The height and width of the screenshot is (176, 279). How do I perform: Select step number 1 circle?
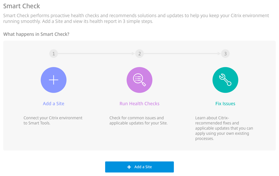pos(54,54)
